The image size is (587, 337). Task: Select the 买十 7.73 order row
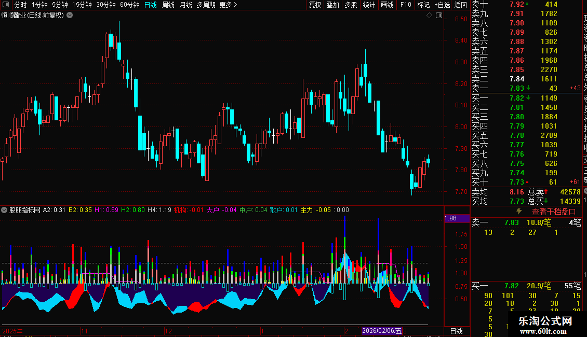(526, 182)
